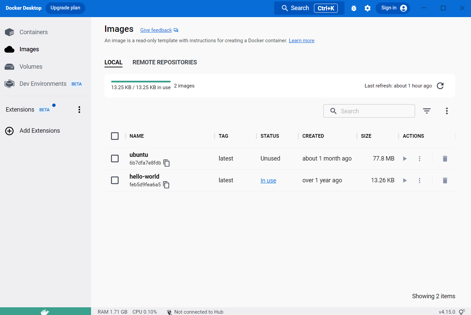The image size is (471, 315).
Task: Check the hello-world image checkbox
Action: pyautogui.click(x=115, y=180)
